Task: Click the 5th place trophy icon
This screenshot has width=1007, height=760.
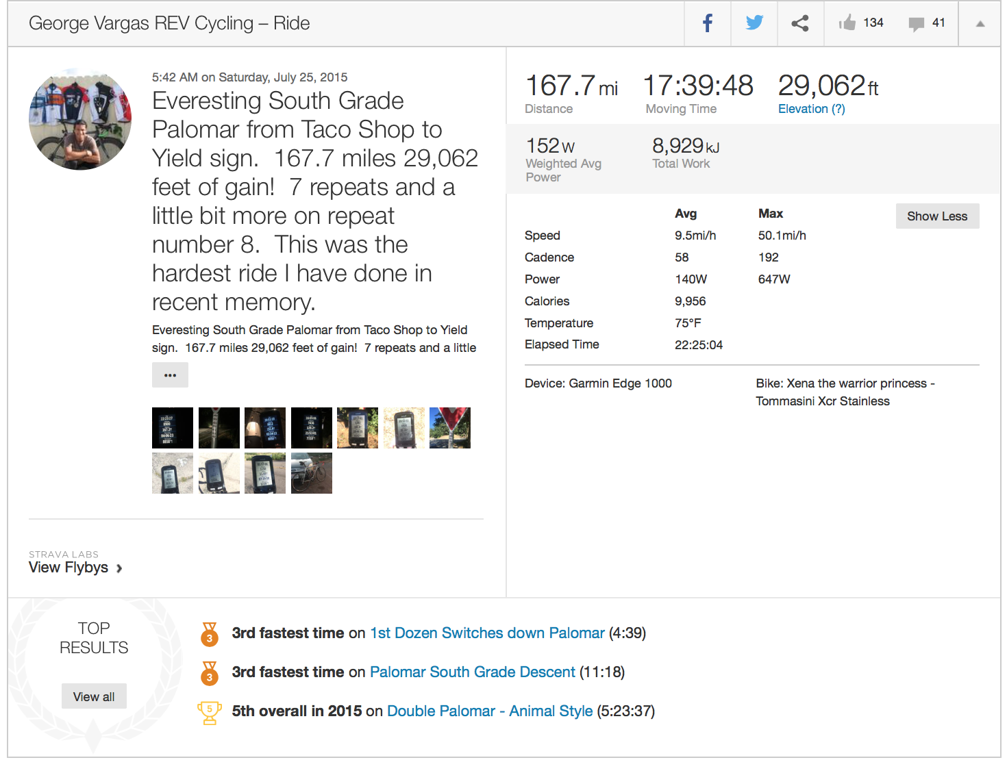Action: [x=210, y=712]
